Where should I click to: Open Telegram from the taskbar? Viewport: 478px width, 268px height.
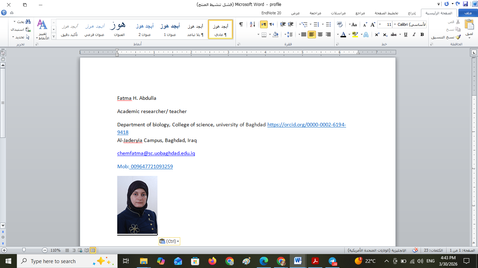[x=332, y=261]
